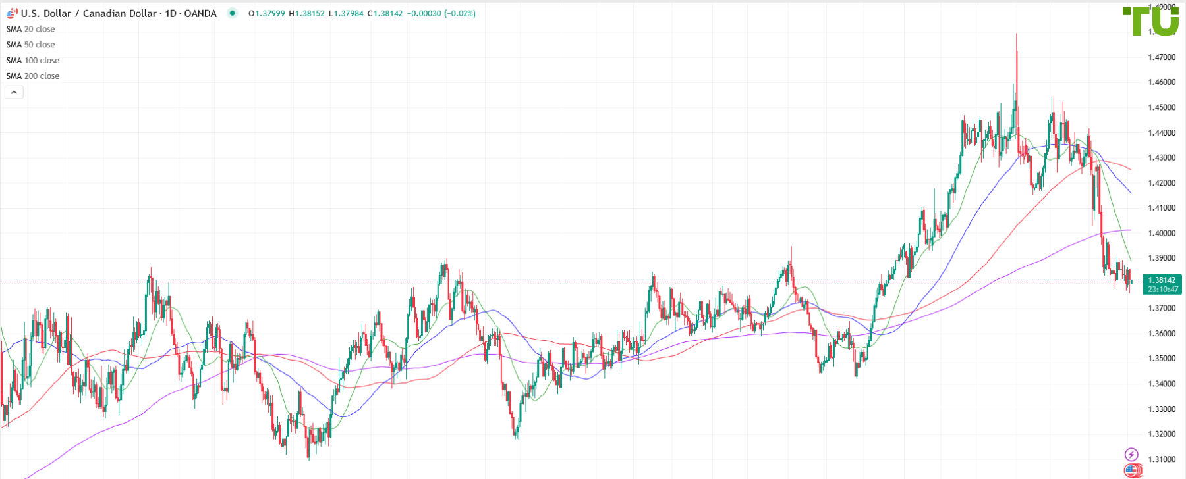Click the 1.31000 price scale label
The image size is (1186, 479).
tap(1162, 459)
